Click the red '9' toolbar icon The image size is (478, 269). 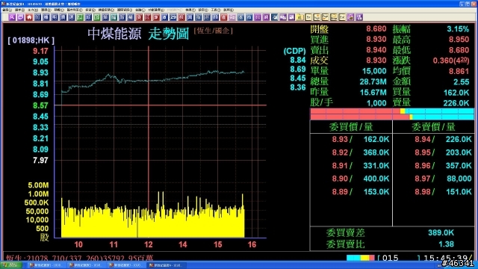pos(156,17)
